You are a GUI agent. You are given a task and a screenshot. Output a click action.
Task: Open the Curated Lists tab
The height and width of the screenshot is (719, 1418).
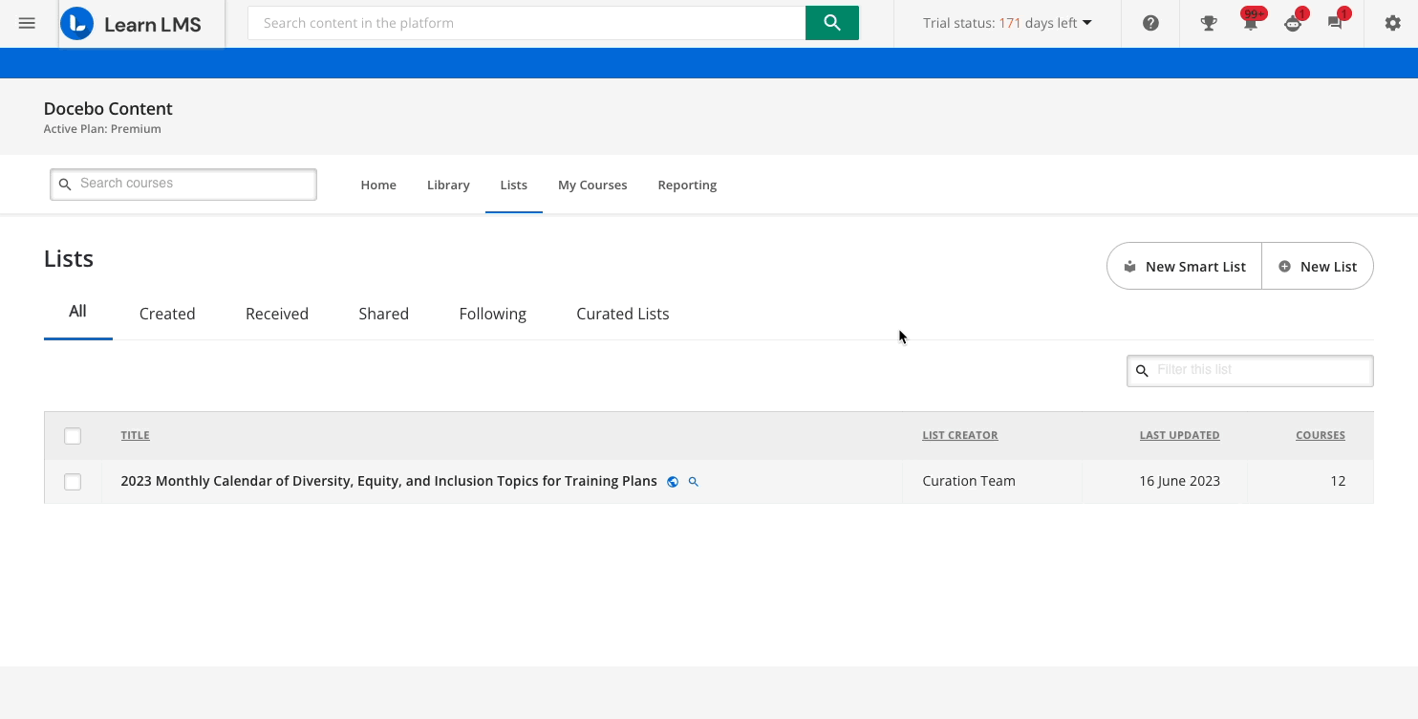622,314
